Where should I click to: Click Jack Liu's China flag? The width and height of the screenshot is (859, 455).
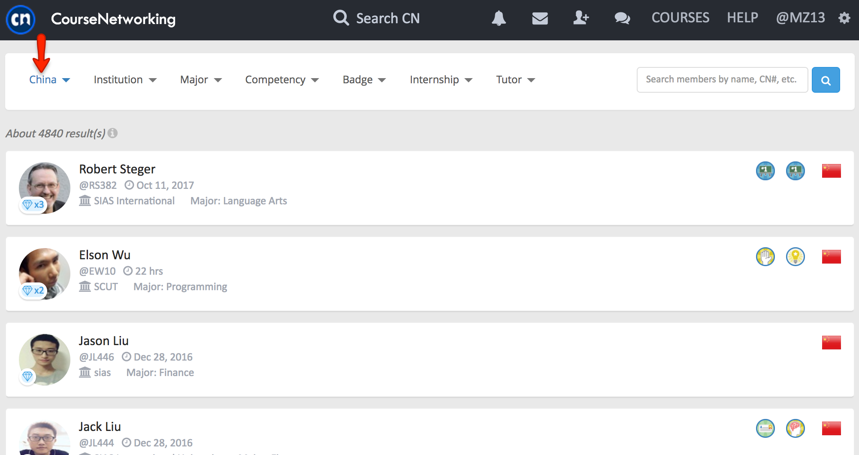pyautogui.click(x=832, y=428)
